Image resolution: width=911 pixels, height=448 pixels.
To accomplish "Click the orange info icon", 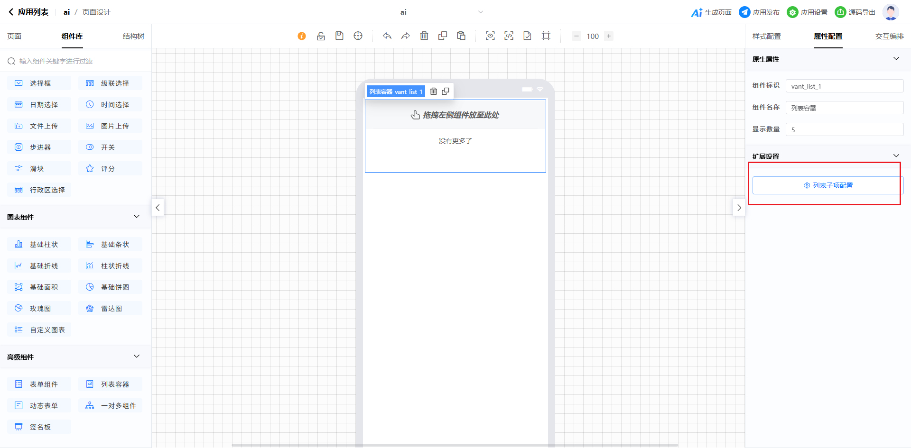I will coord(302,36).
